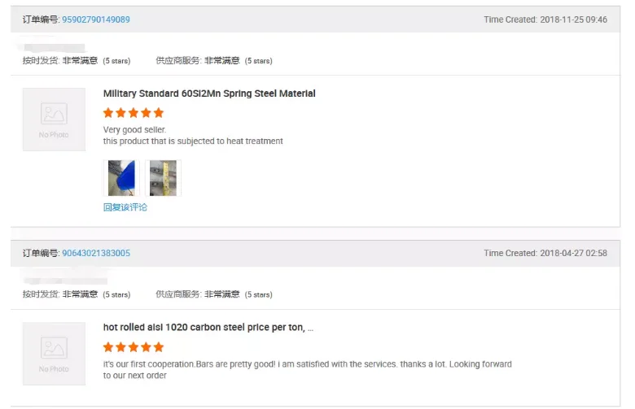View the blue object review photo thumbnail

[121, 177]
